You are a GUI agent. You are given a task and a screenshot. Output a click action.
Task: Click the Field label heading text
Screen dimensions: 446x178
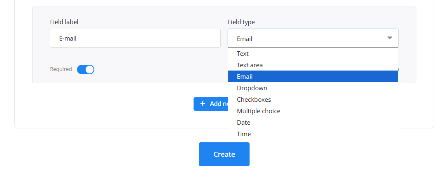click(64, 22)
